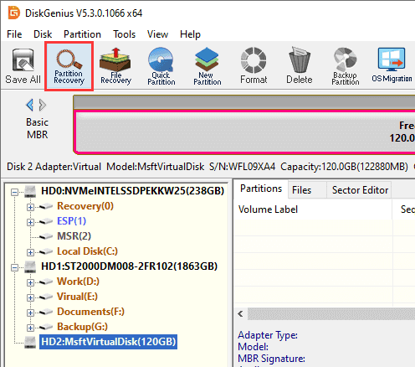The image size is (415, 367).
Task: Expand the Local Disk(C:) node
Action: 30,252
